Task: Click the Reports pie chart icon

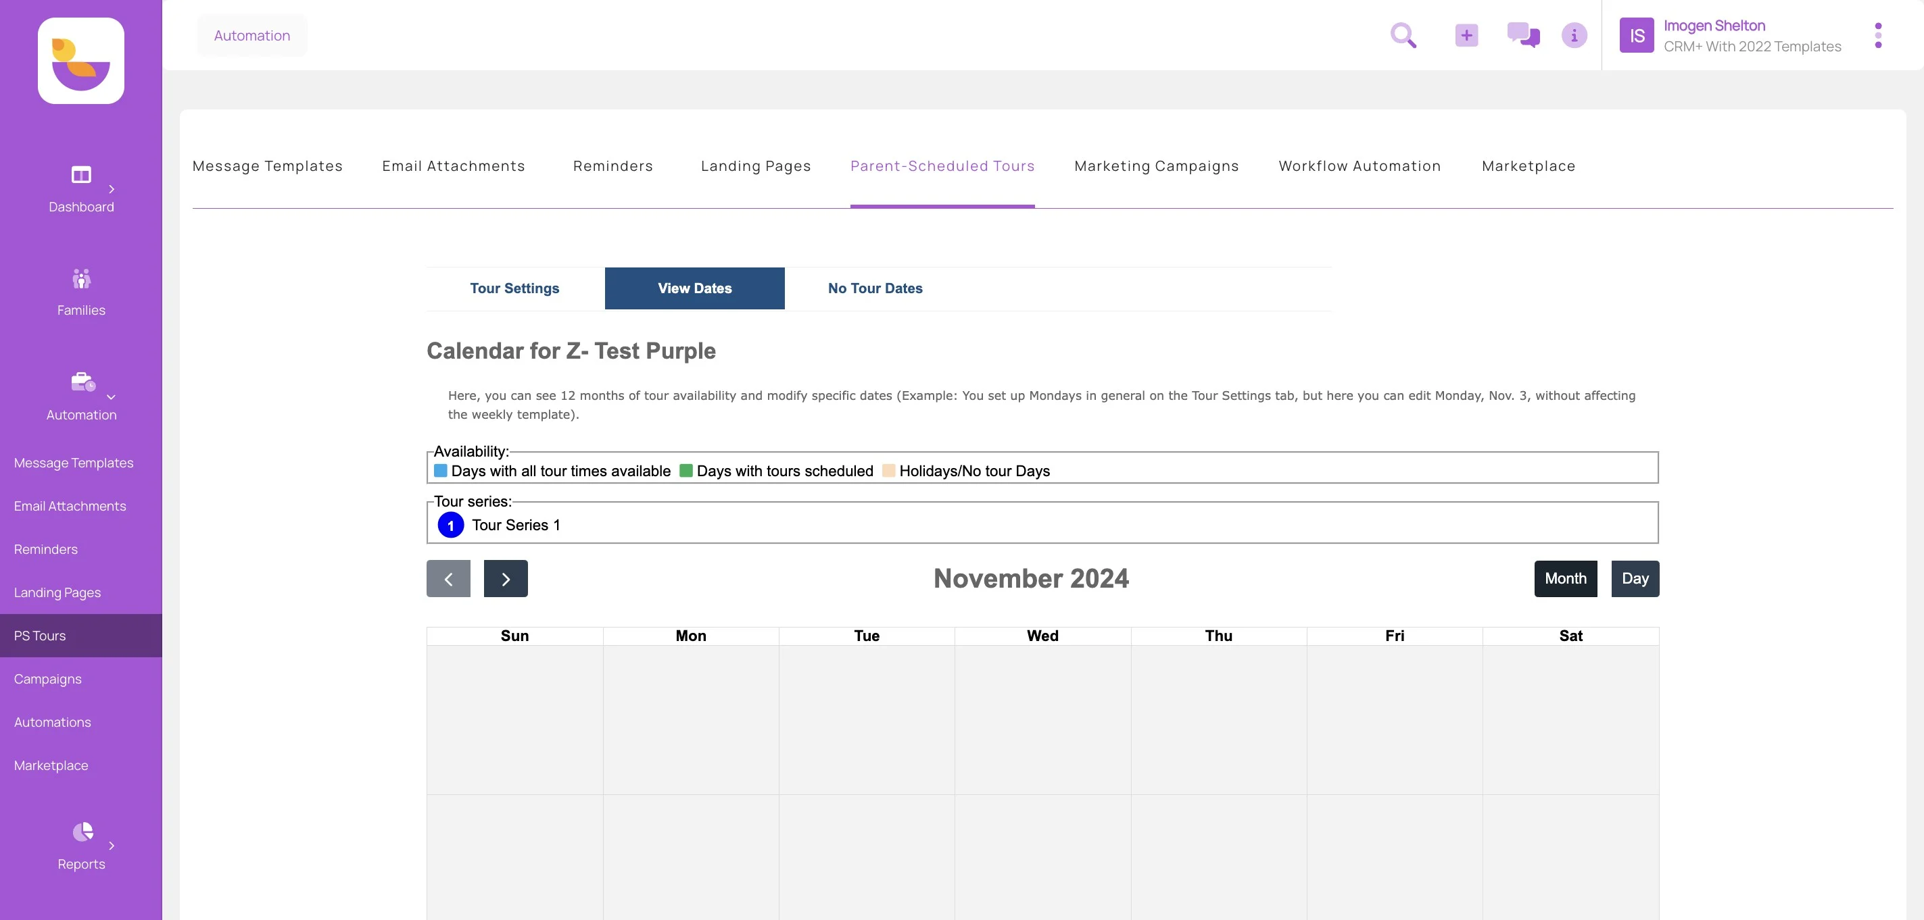Action: [82, 832]
